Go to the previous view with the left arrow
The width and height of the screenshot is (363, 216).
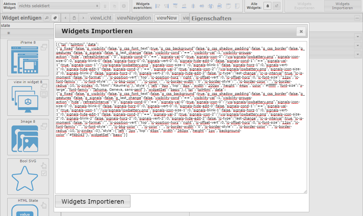(x=65, y=18)
